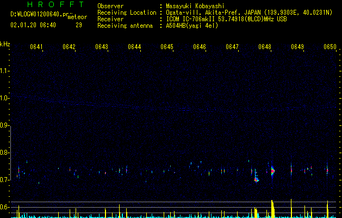
Task: Click the bright meteor echo just after 0648
Action: point(272,171)
